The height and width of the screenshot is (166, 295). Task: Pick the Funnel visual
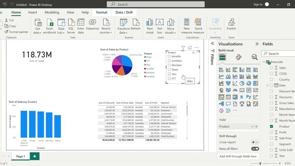[x=228, y=83]
